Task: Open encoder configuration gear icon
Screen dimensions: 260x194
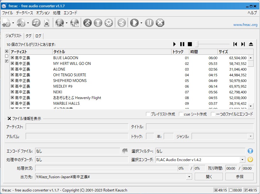Action: click(x=109, y=23)
